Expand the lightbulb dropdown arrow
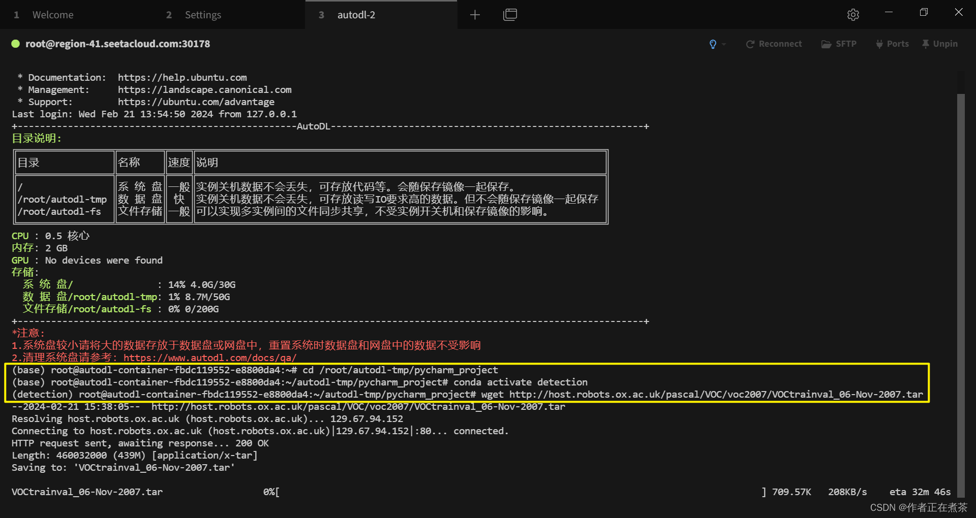Image resolution: width=976 pixels, height=518 pixels. [x=724, y=44]
